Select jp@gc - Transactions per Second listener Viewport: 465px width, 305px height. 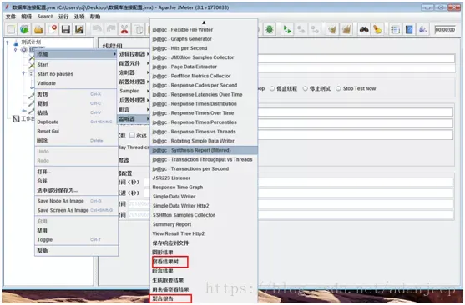click(x=204, y=169)
